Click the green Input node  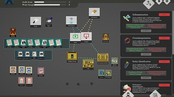coord(75,38)
